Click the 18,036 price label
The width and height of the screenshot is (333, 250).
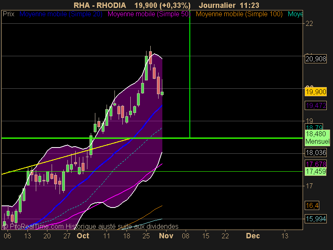coord(316,152)
